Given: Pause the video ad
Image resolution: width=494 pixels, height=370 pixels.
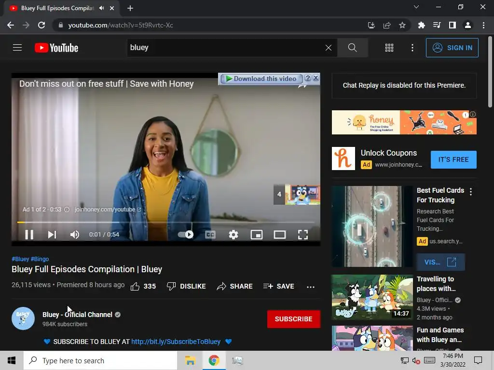Looking at the screenshot, I should (x=29, y=235).
